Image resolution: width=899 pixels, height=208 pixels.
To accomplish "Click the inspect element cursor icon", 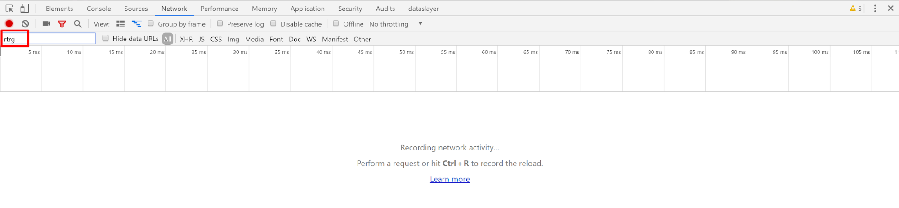I will pyautogui.click(x=9, y=9).
